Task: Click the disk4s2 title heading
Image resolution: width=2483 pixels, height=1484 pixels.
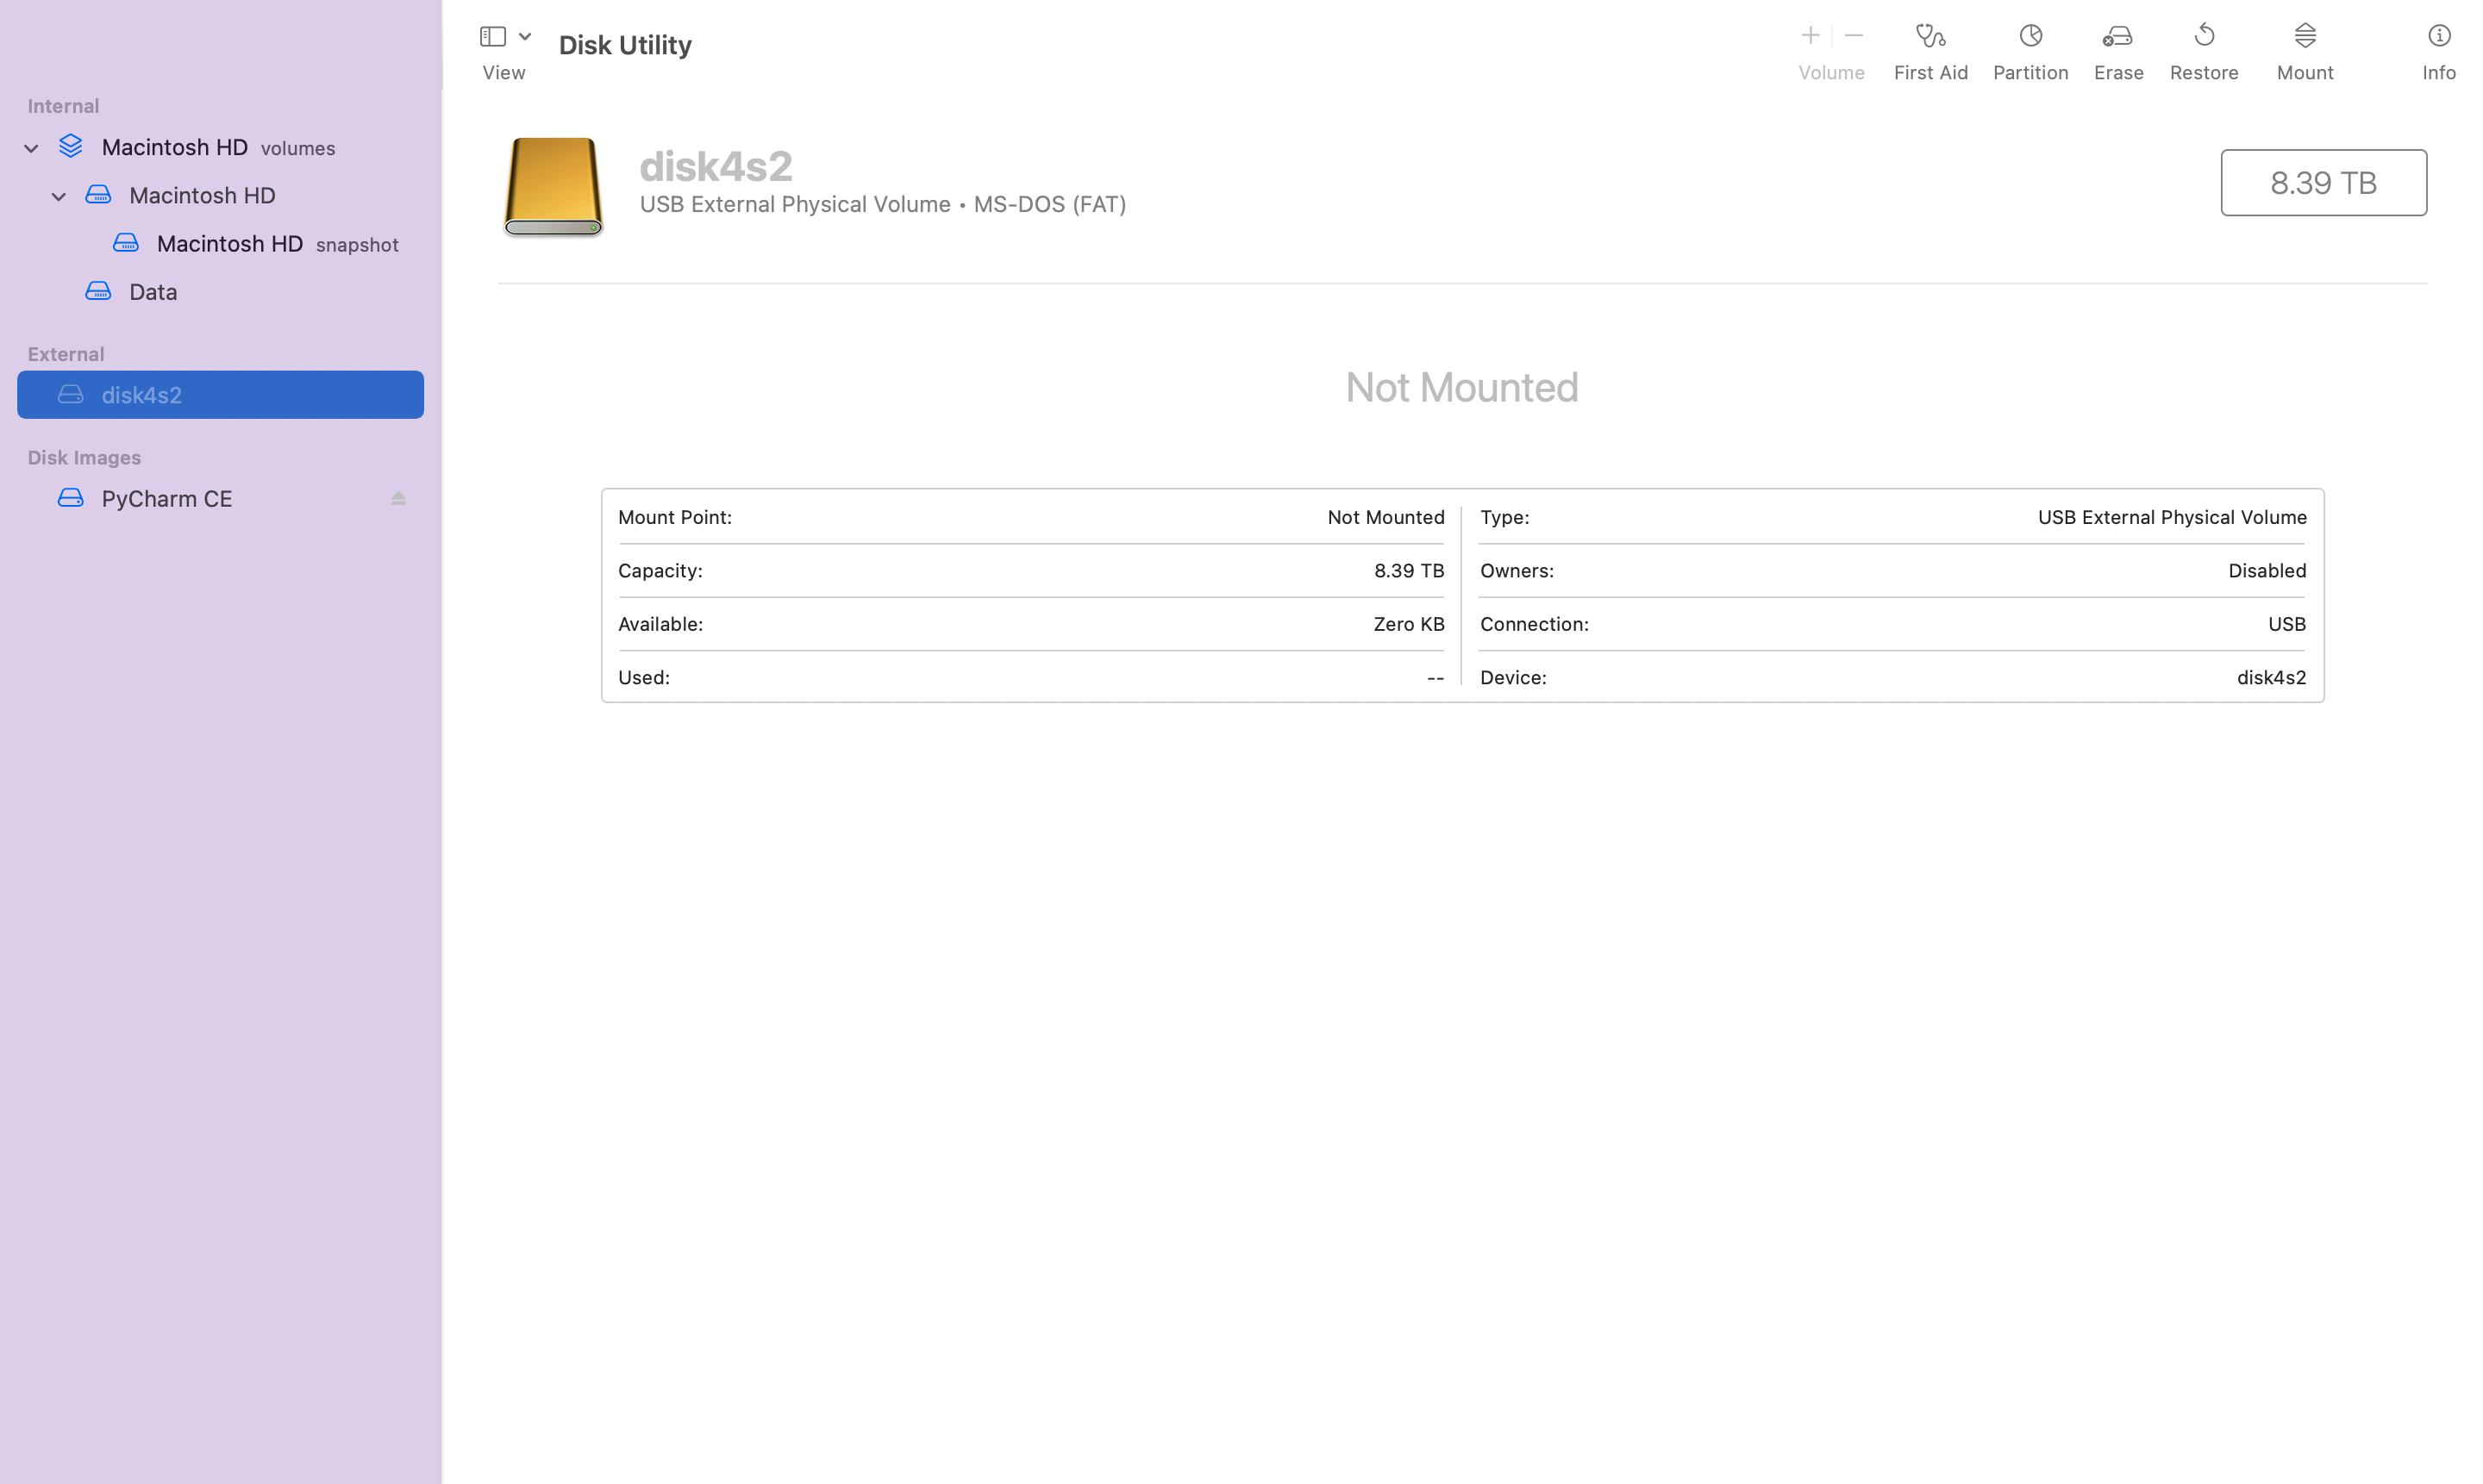Action: click(716, 166)
